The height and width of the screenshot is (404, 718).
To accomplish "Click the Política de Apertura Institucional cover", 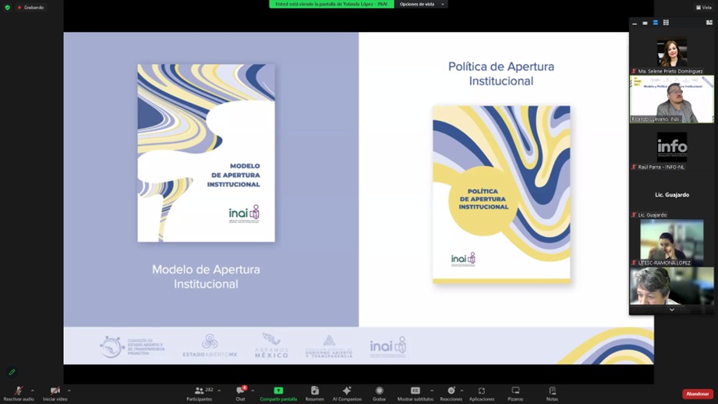I will pyautogui.click(x=501, y=194).
